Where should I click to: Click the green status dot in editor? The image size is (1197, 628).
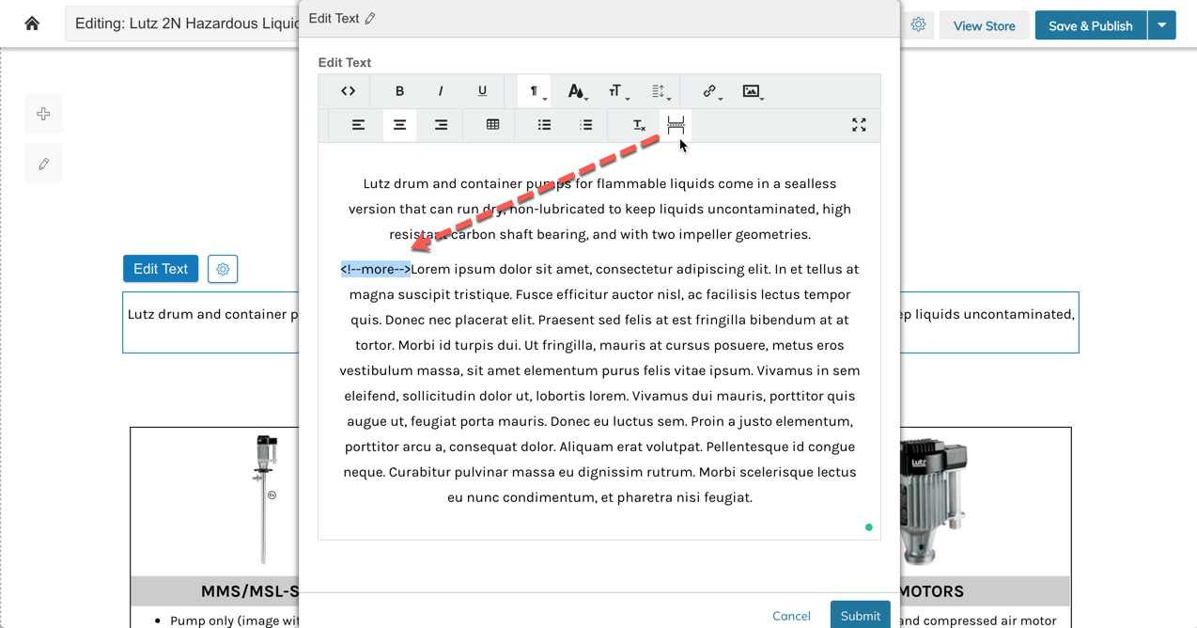coord(869,527)
